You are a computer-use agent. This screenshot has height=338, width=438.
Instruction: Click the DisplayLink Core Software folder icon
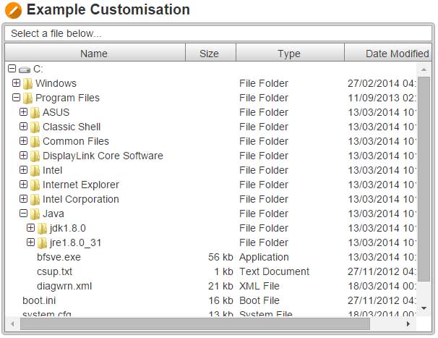tap(35, 156)
